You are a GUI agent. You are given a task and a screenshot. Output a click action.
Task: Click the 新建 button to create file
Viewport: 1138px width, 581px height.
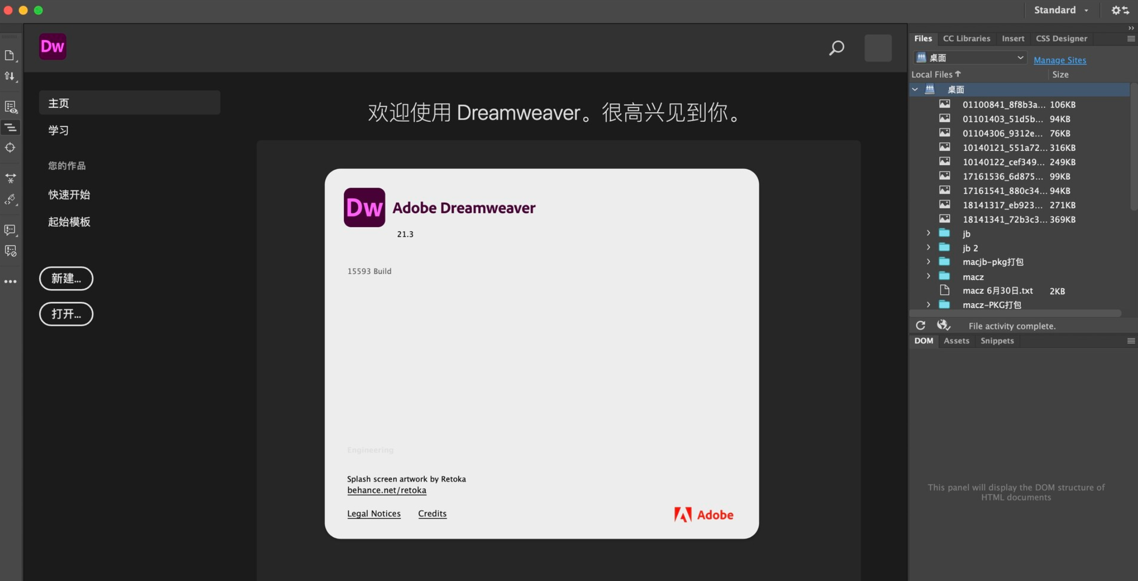click(66, 278)
